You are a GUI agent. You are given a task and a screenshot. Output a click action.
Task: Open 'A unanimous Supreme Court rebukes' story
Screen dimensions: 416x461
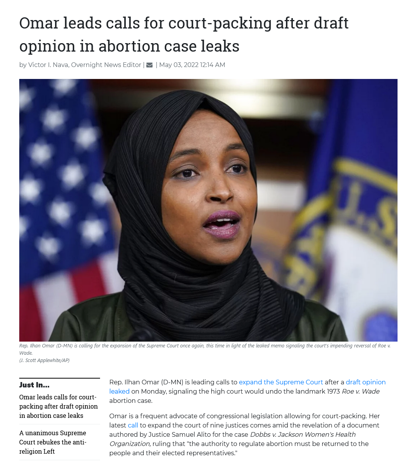tap(53, 442)
